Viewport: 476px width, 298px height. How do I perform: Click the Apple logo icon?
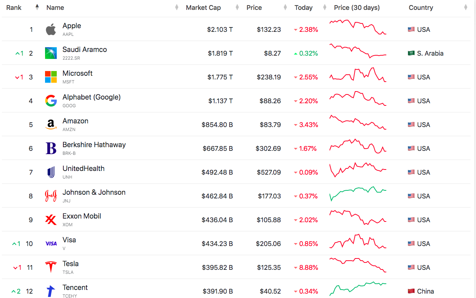[x=51, y=29]
